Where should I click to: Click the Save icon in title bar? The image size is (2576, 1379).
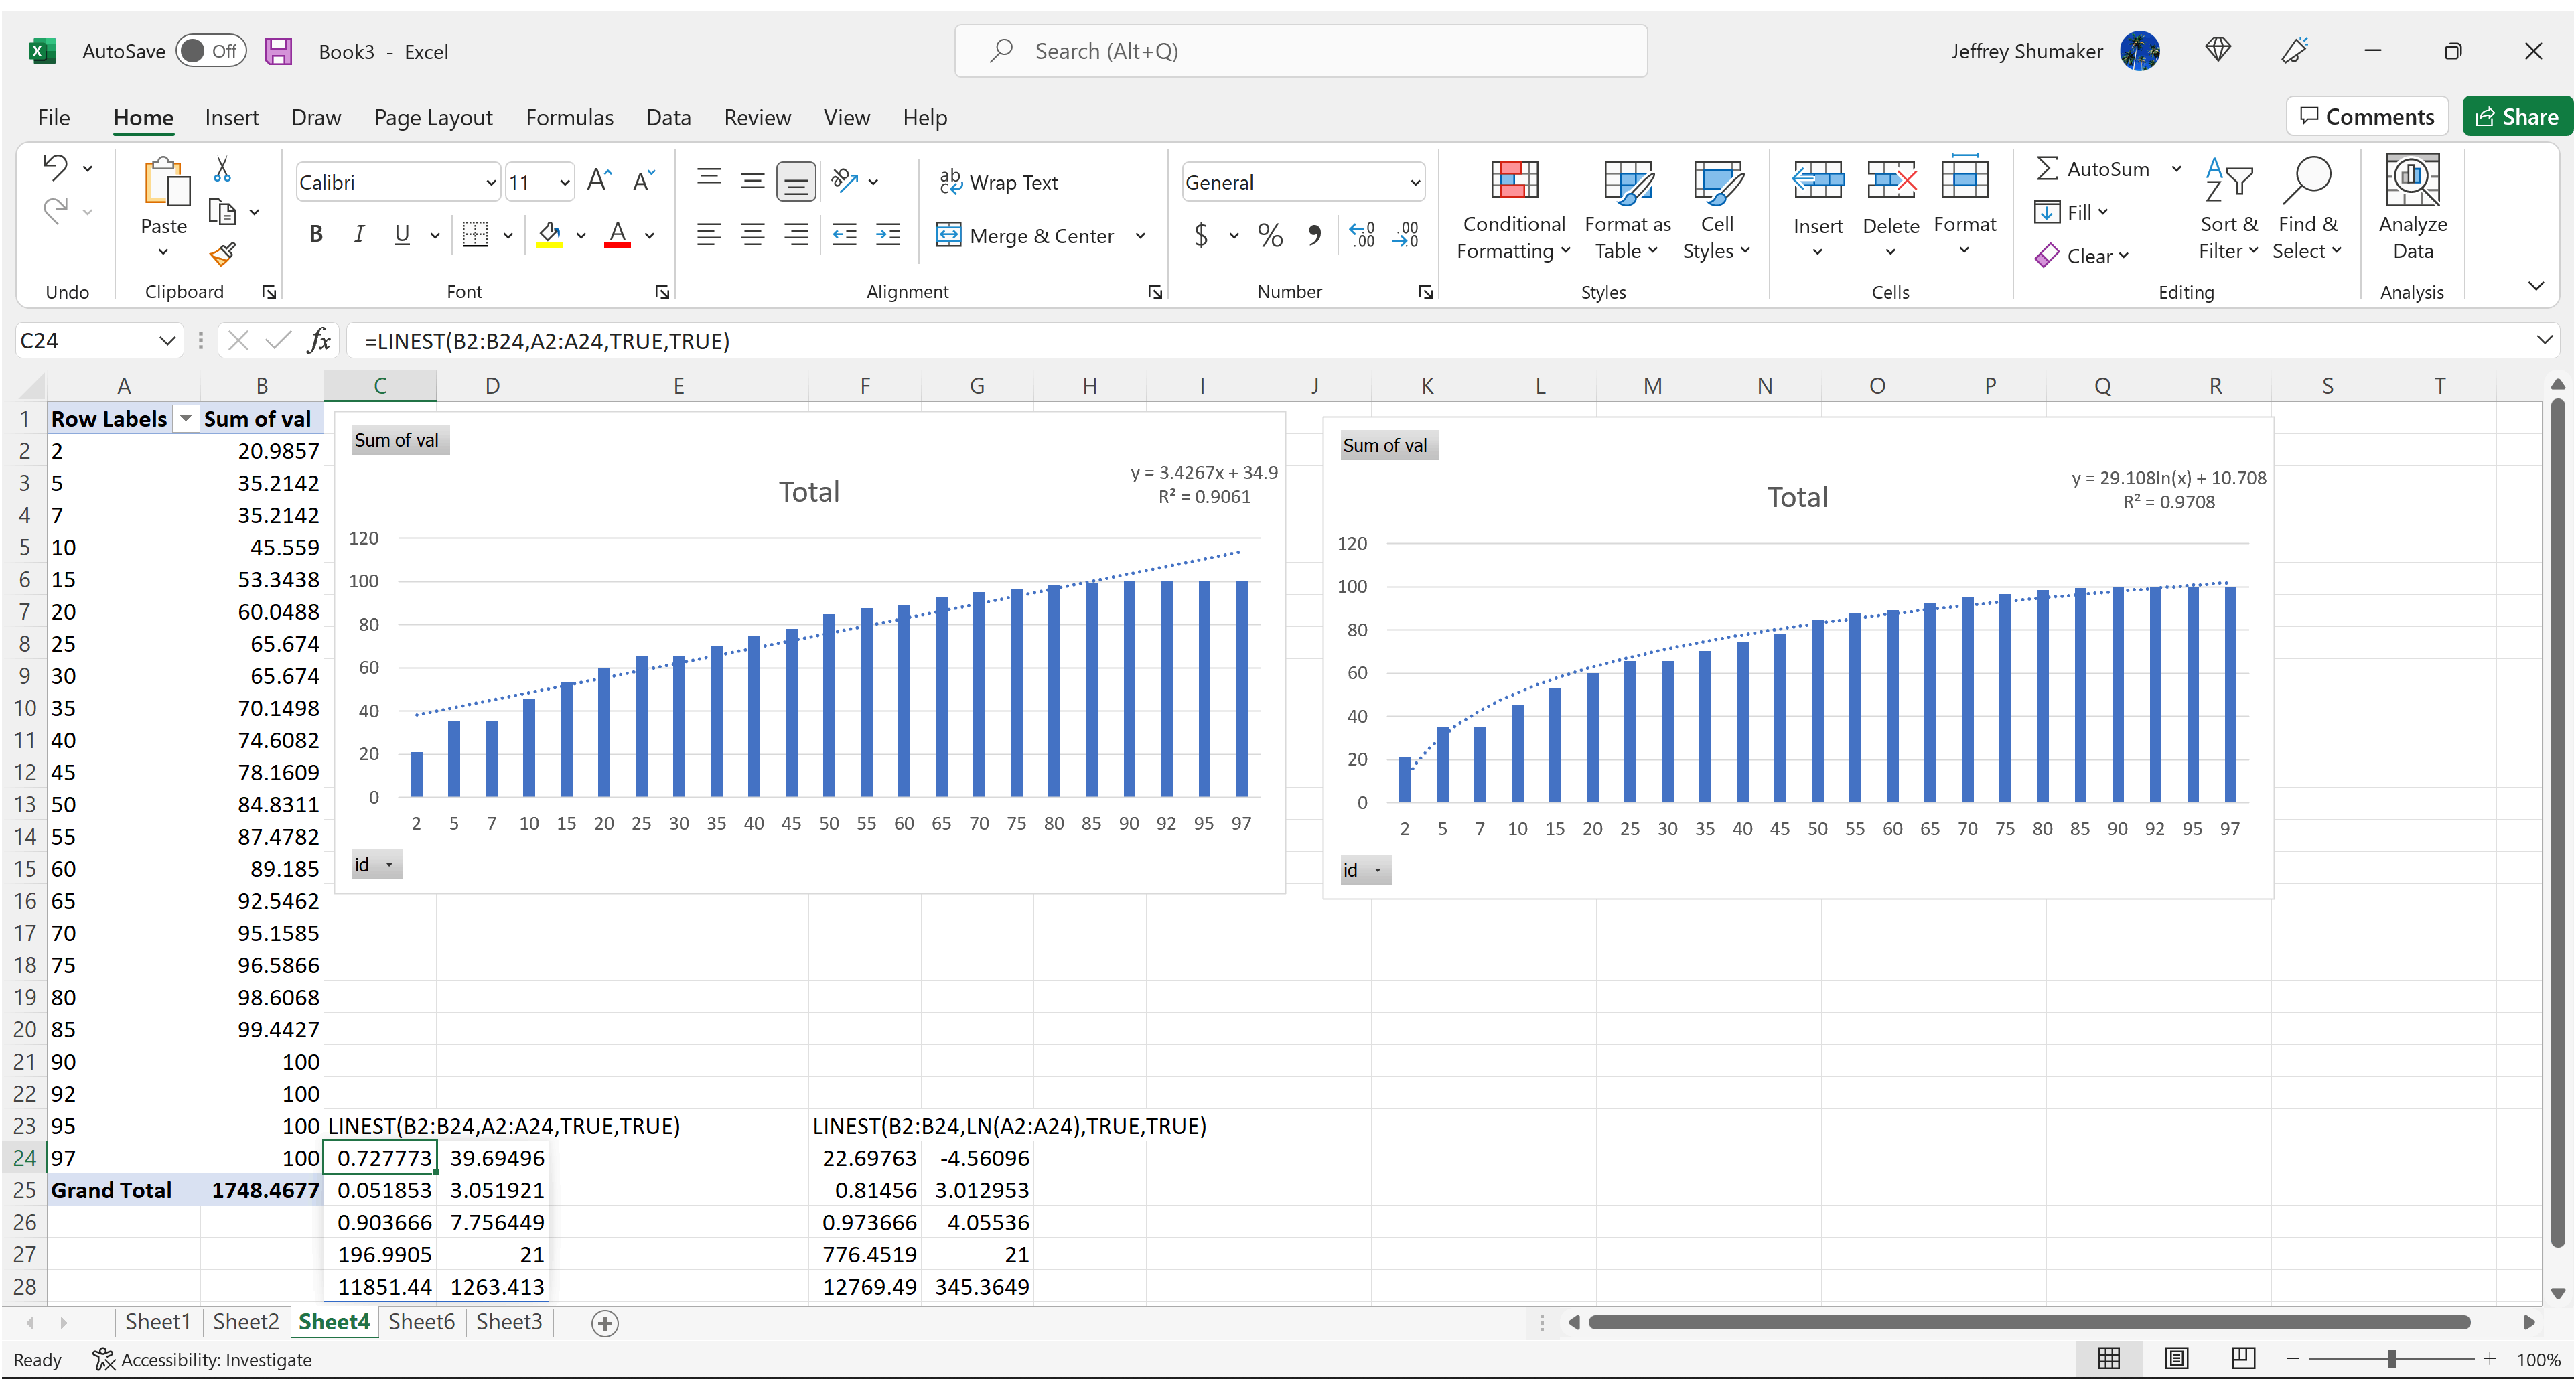point(278,51)
